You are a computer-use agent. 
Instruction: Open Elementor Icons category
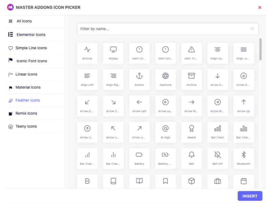click(x=35, y=35)
